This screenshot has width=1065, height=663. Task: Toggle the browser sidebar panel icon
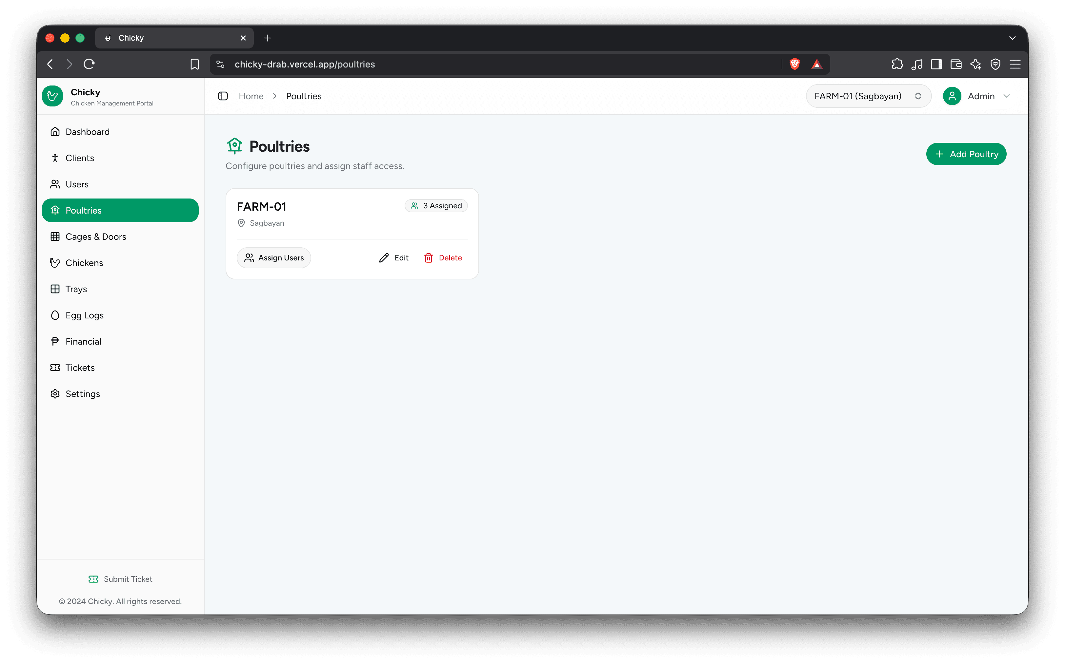936,65
